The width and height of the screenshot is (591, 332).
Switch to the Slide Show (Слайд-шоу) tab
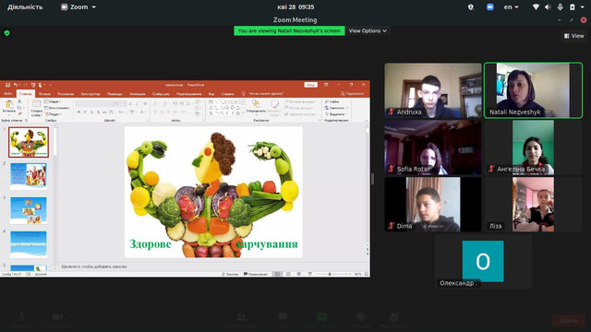161,94
